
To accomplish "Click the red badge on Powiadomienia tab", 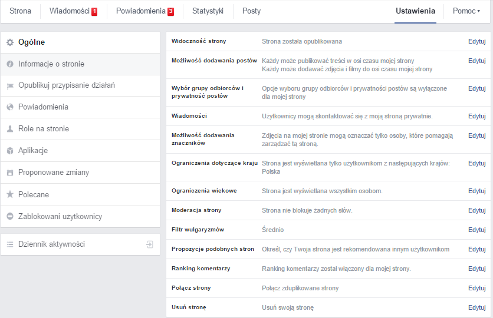I will coord(171,12).
